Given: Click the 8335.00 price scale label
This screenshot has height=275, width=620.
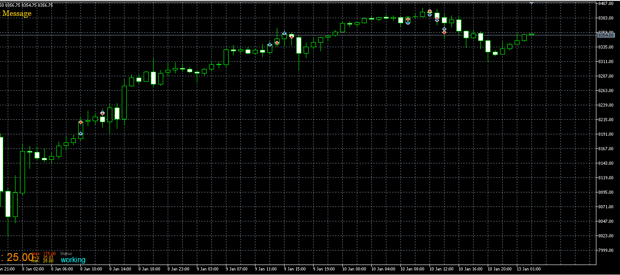Looking at the screenshot, I should (x=606, y=47).
